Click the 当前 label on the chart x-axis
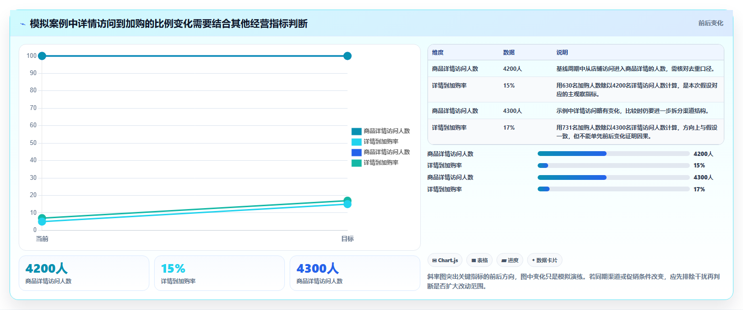This screenshot has height=310, width=743. [42, 239]
